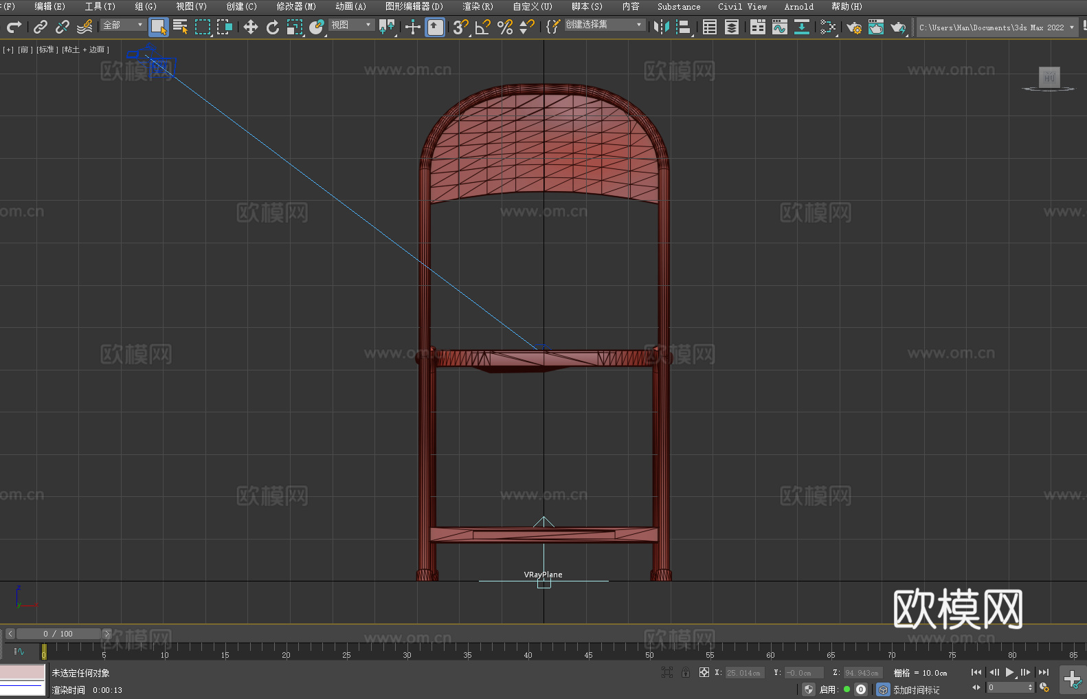Click the Mirror tool icon
The image size is (1087, 699).
click(662, 27)
